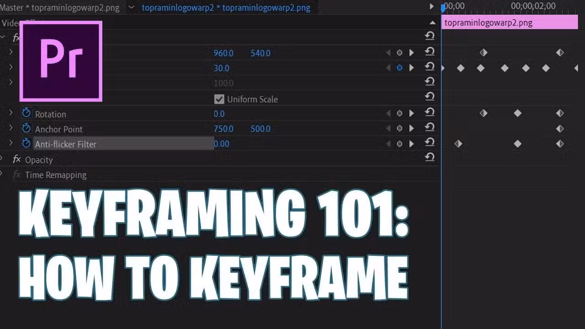Go to previous keyframe in 30.0 row
The width and height of the screenshot is (585, 329).
point(388,68)
